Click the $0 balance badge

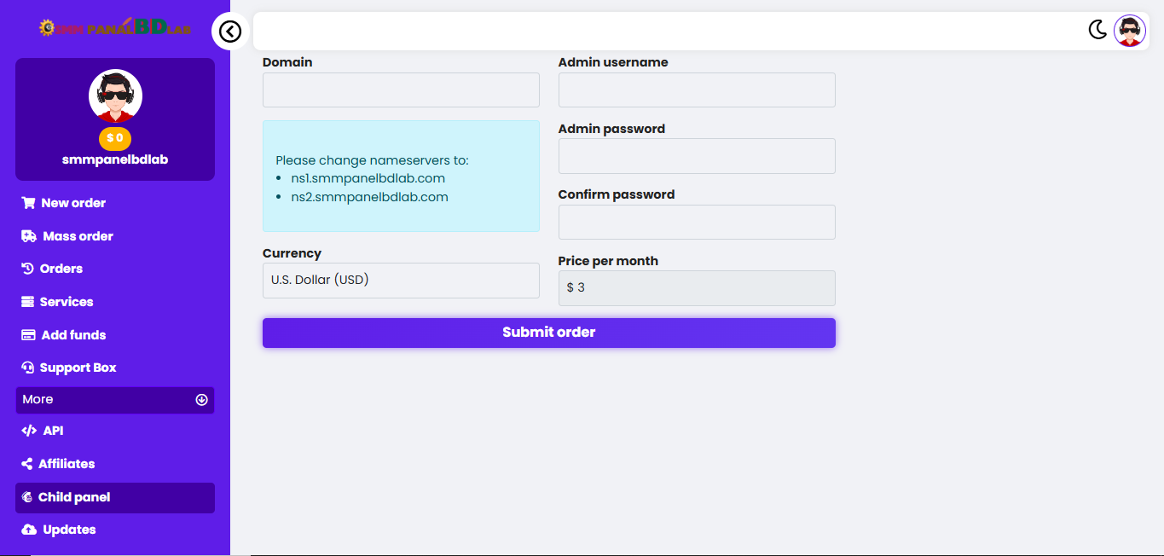[x=115, y=138]
